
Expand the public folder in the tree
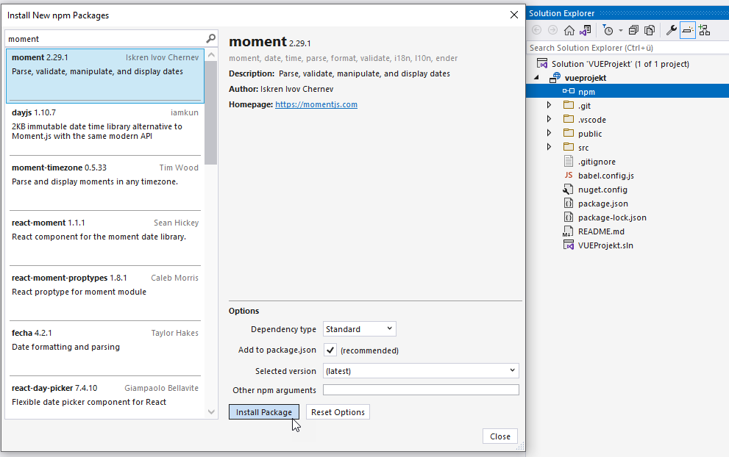pos(549,134)
